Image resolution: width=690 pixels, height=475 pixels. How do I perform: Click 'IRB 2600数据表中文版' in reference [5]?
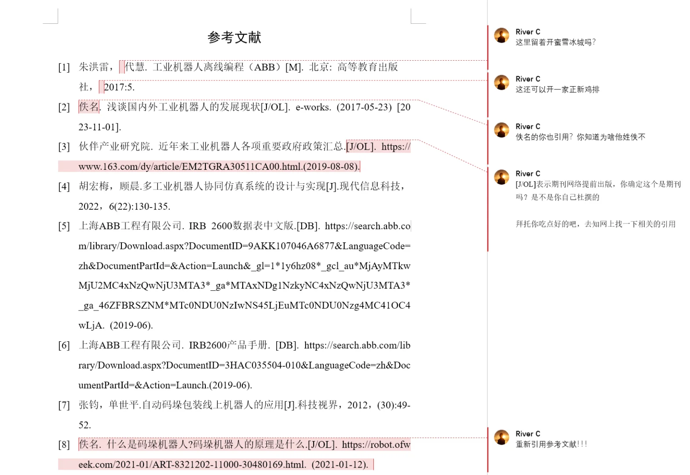click(241, 226)
